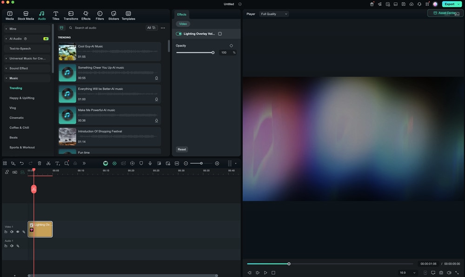Take a snapshot with camera icon

pos(441,272)
